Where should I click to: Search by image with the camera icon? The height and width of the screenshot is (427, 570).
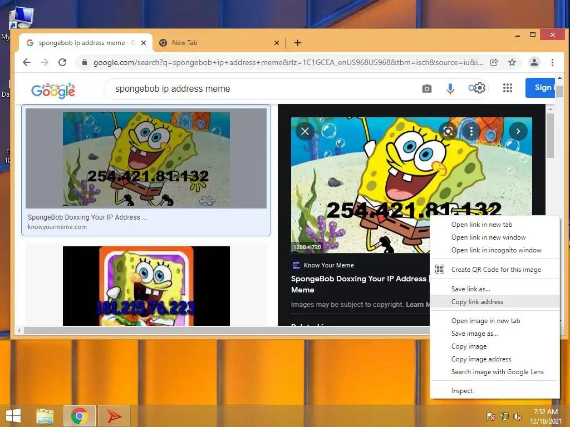(427, 88)
